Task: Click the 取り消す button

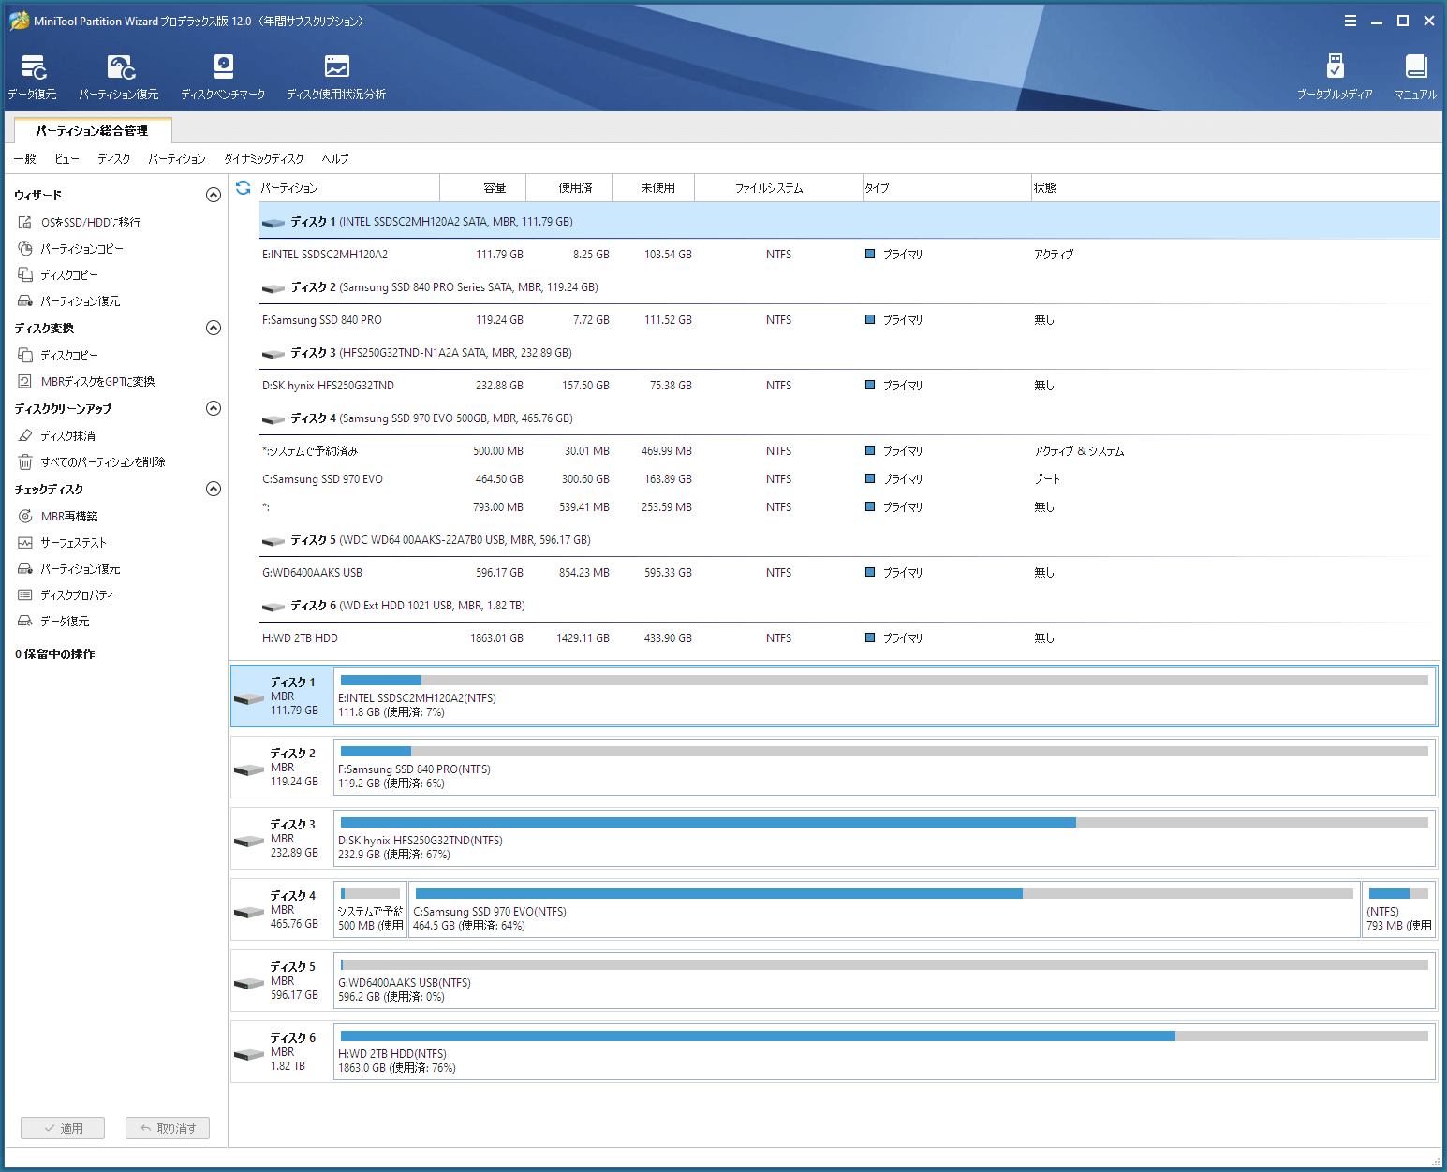Action: [168, 1128]
